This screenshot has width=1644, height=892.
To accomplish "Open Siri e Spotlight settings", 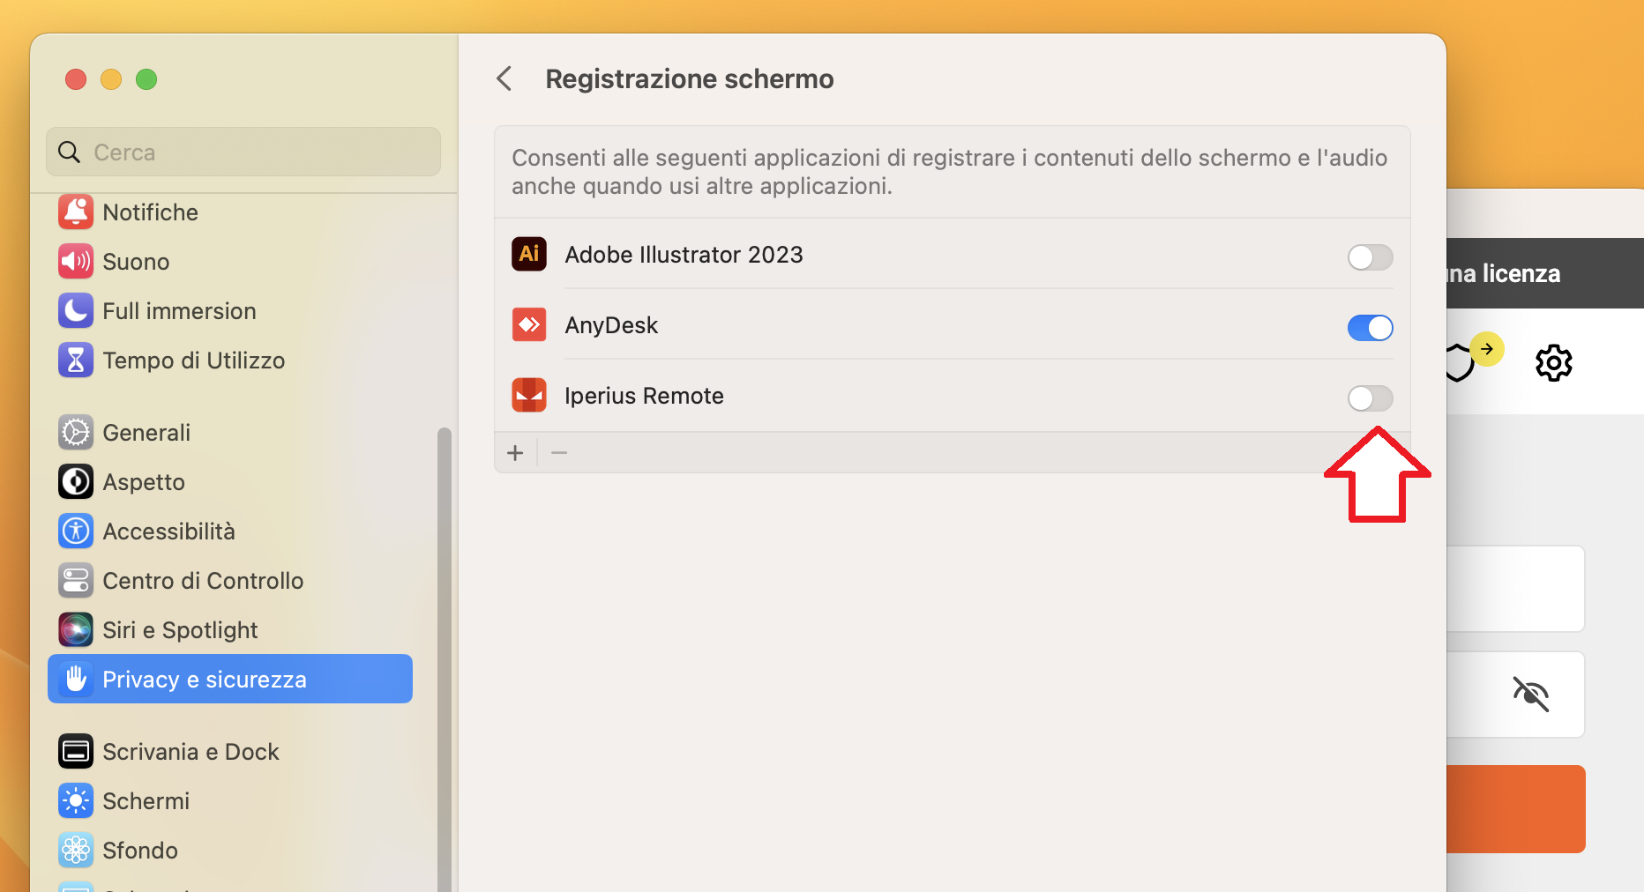I will [230, 630].
